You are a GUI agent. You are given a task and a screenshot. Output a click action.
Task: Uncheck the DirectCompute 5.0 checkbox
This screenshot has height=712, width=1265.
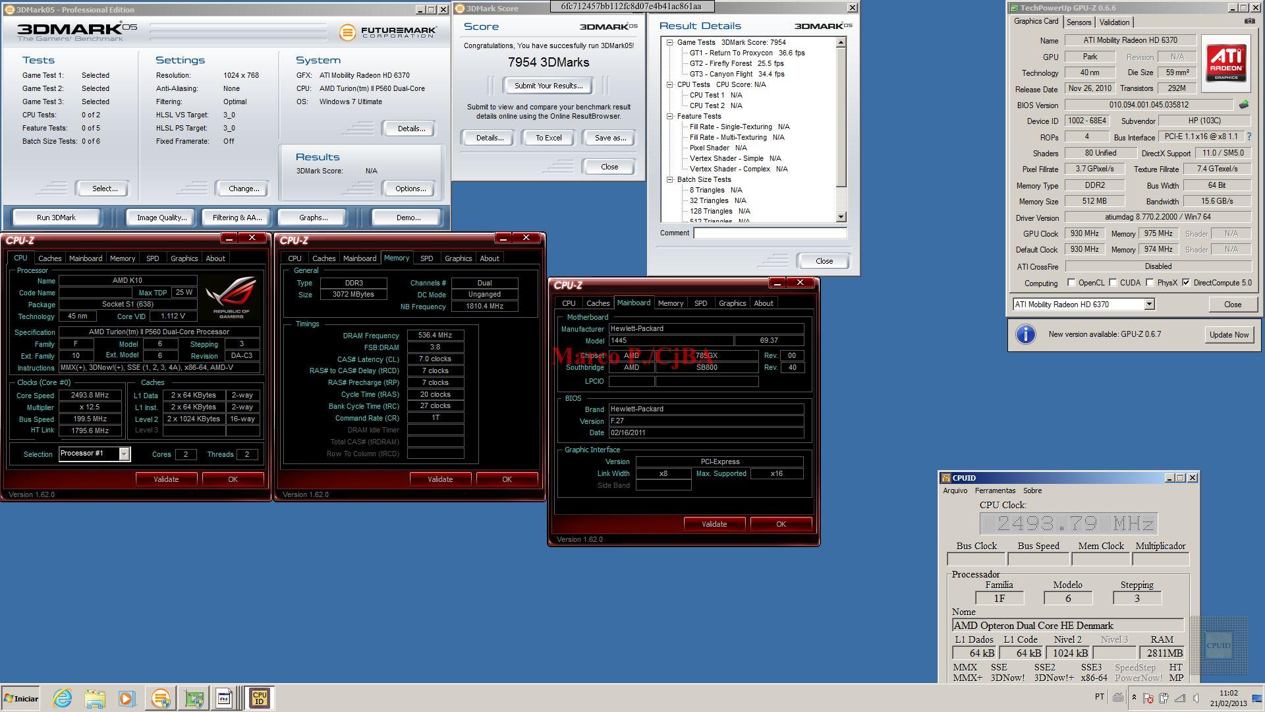(1186, 283)
